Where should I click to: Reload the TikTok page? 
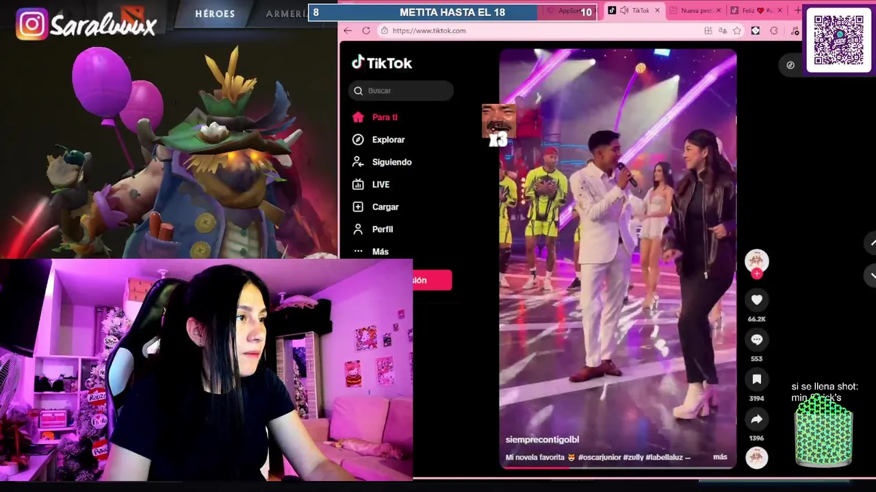[366, 31]
